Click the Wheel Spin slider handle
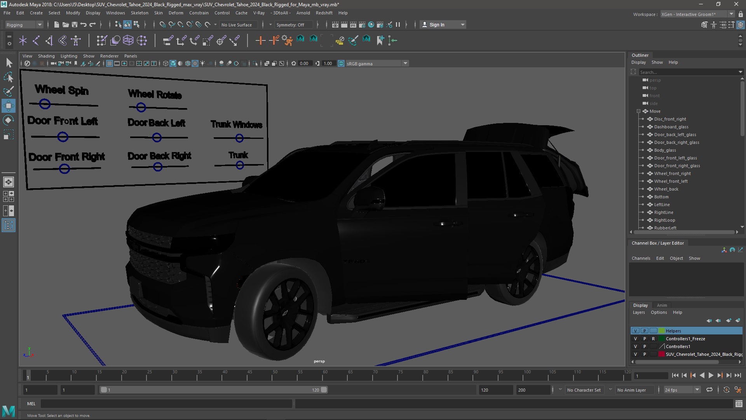The image size is (746, 420). click(x=45, y=104)
